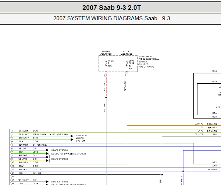Click 'RED/GRN' label beside C30-178
Image resolution: width=221 pixels, height=185 pixels.
tap(212, 124)
